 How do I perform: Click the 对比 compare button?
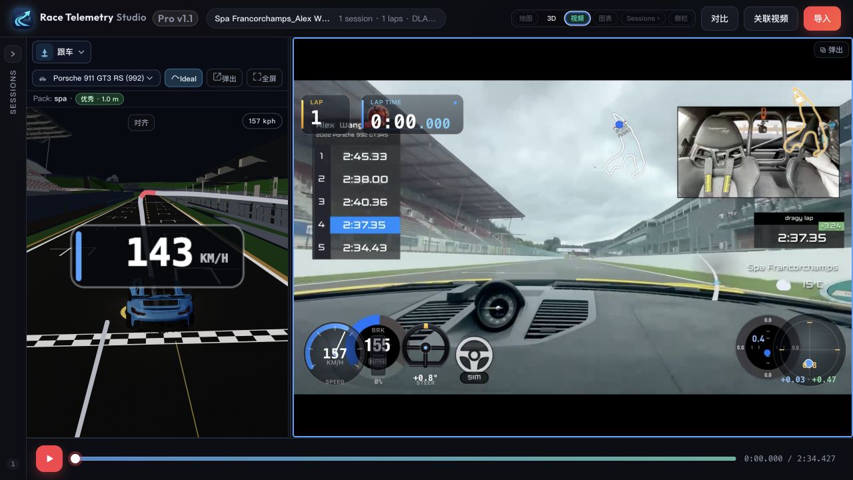[720, 19]
